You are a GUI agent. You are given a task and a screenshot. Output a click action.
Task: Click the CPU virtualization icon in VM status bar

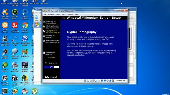pos(107,80)
